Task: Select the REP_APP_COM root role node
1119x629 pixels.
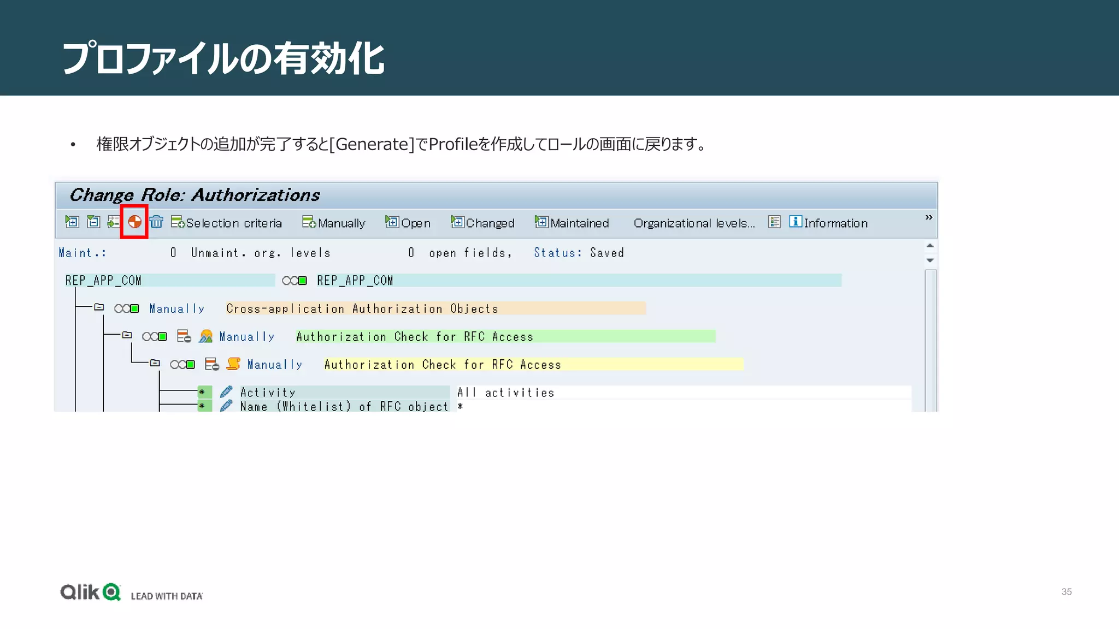Action: tap(169, 281)
